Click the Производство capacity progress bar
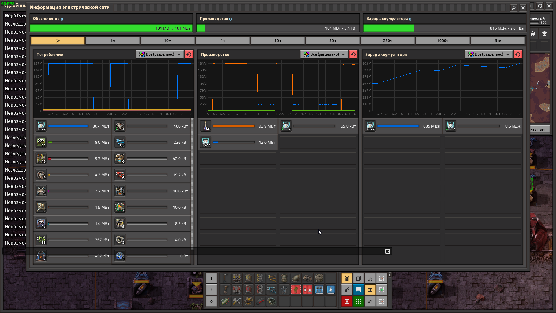 [278, 28]
